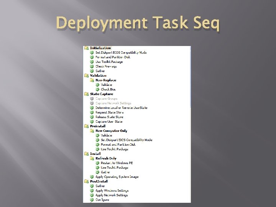
Task: Click check icon beside Apply Network Settings
Action: [x=92, y=195]
